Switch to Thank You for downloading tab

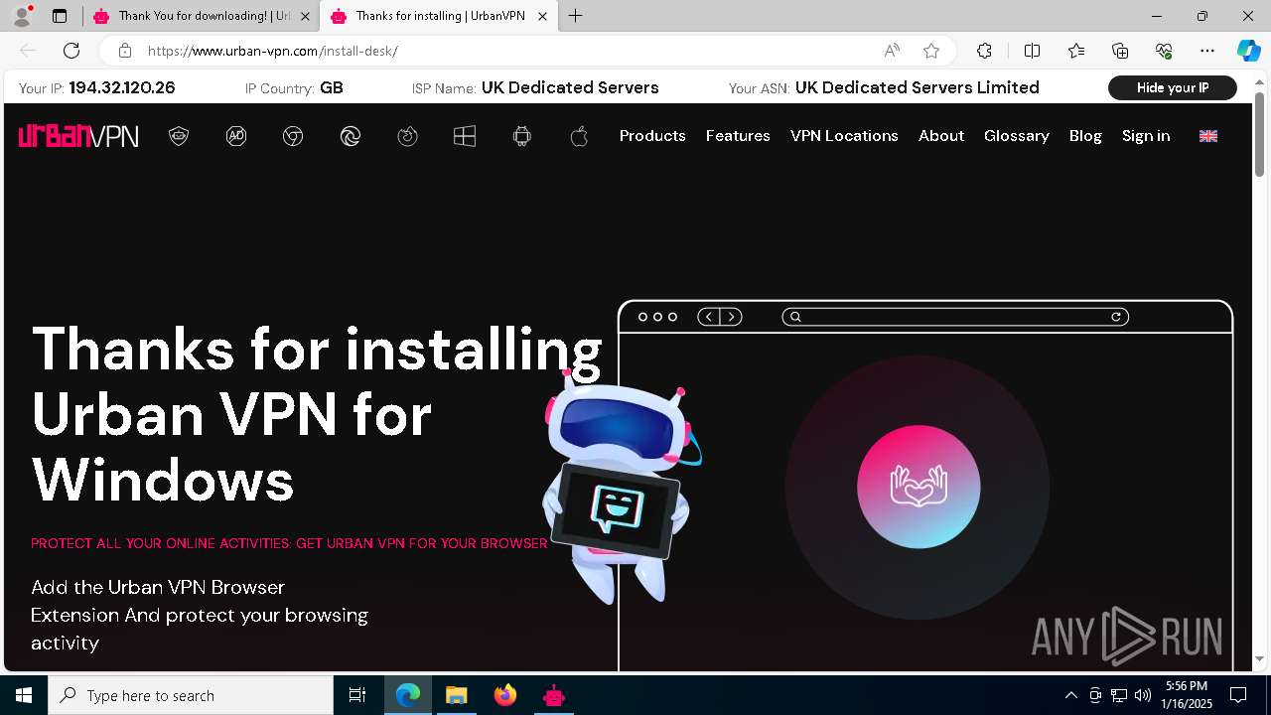point(200,16)
